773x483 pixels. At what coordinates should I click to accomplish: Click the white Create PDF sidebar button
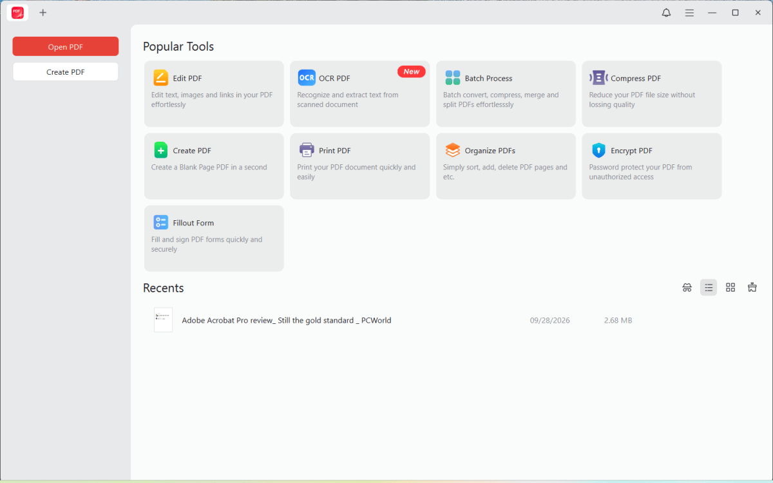pos(66,71)
